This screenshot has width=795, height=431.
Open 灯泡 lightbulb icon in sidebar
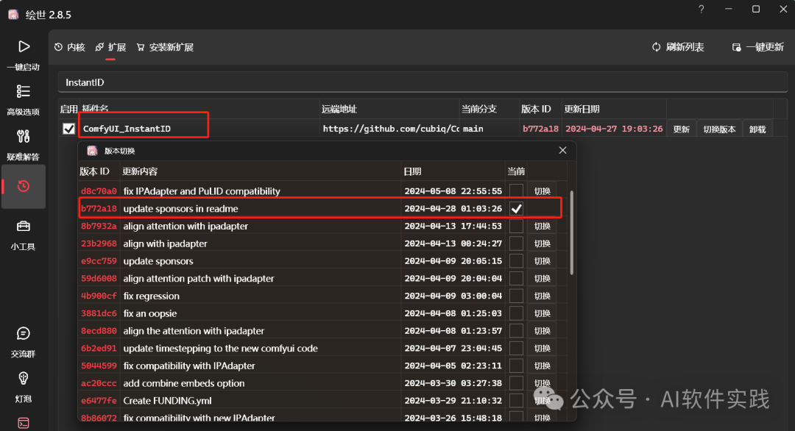(24, 378)
